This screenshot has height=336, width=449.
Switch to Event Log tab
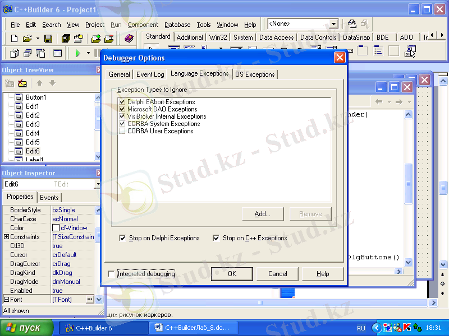[150, 74]
